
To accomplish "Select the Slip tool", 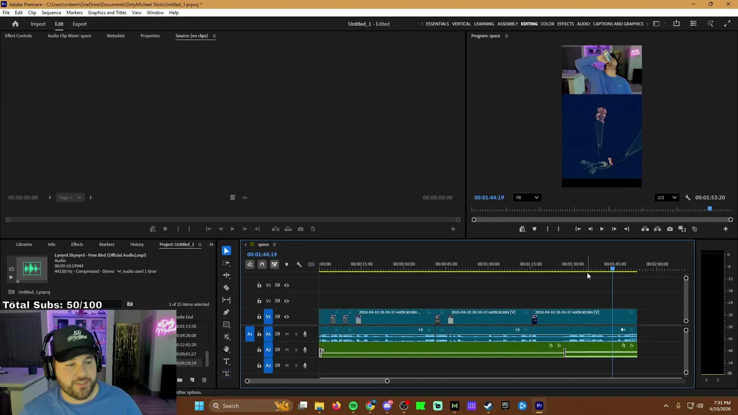I will click(x=226, y=300).
